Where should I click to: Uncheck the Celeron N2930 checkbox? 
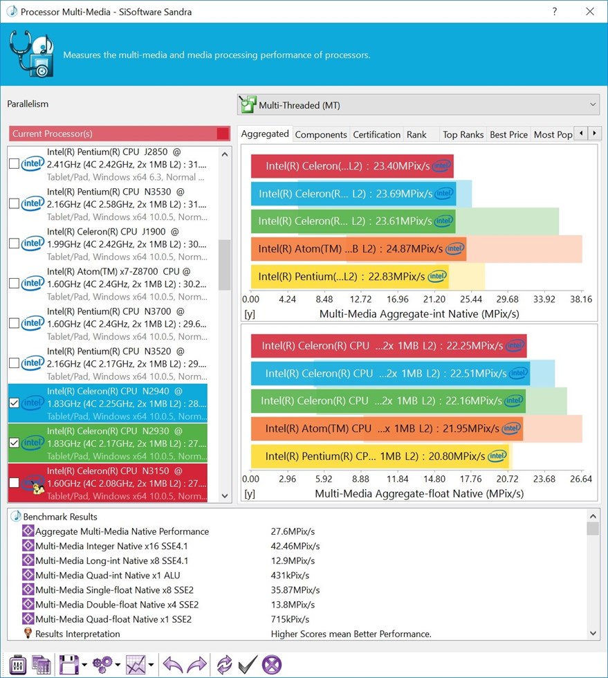(14, 443)
